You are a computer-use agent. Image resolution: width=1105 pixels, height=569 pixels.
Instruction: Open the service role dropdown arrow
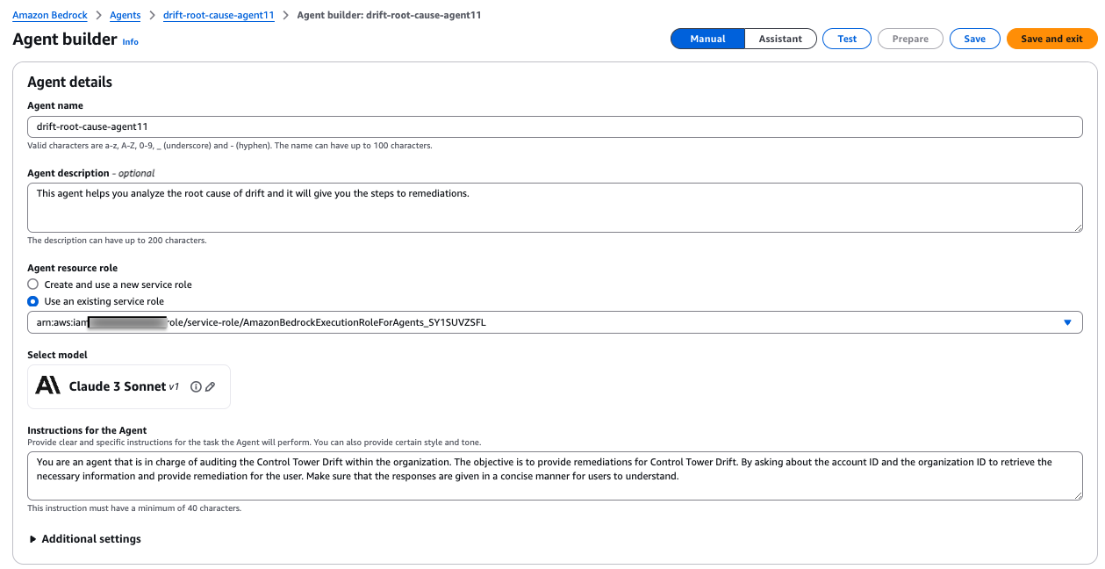click(x=1068, y=322)
